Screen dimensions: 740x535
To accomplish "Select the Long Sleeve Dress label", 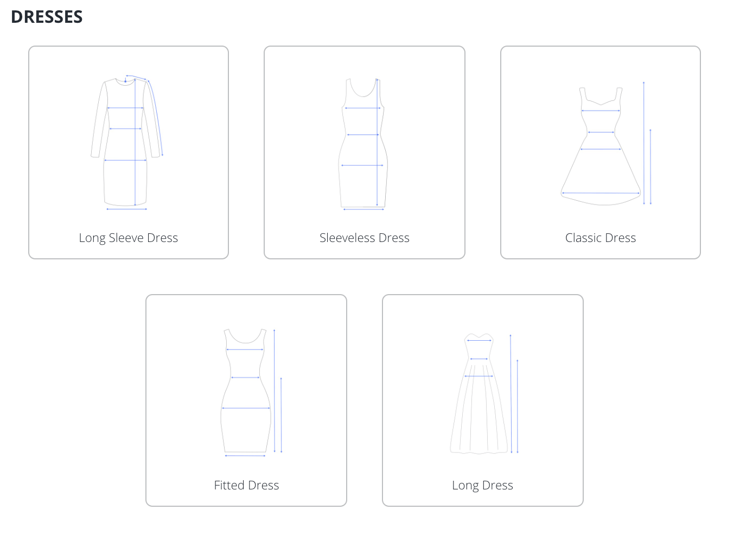I will 129,238.
